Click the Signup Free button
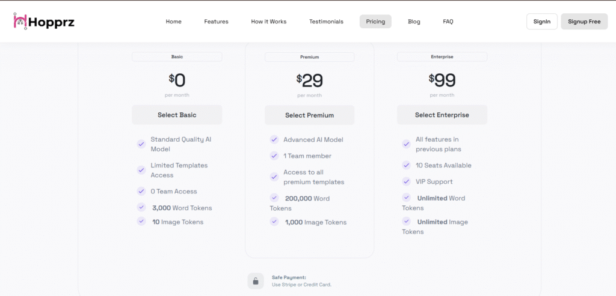This screenshot has width=616, height=296. tap(584, 22)
